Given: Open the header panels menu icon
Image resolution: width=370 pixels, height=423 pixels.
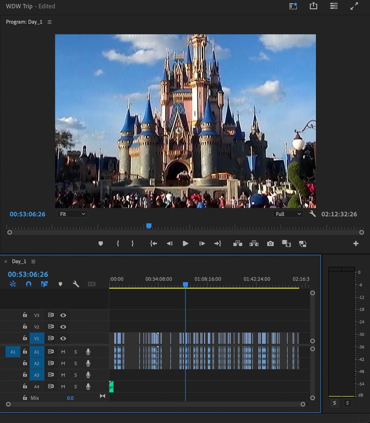Looking at the screenshot, I should pyautogui.click(x=334, y=6).
